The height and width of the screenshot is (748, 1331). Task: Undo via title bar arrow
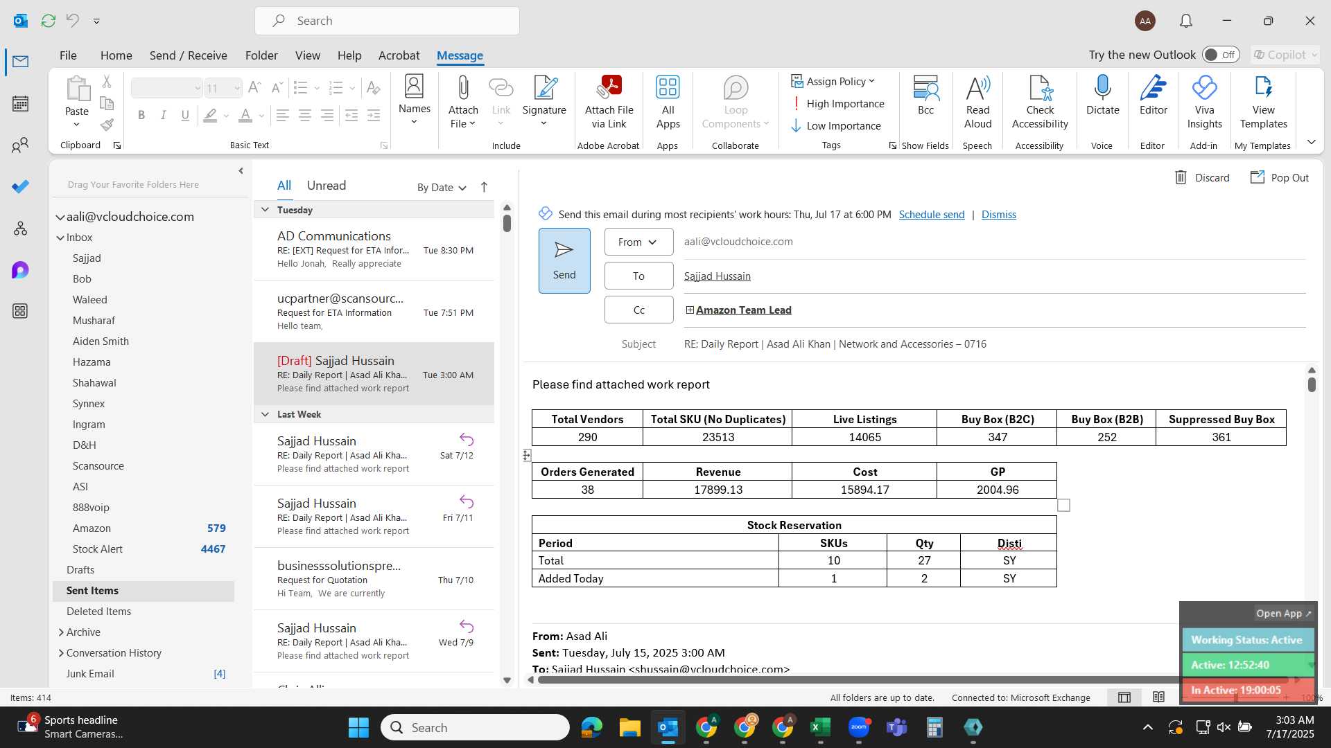coord(72,21)
